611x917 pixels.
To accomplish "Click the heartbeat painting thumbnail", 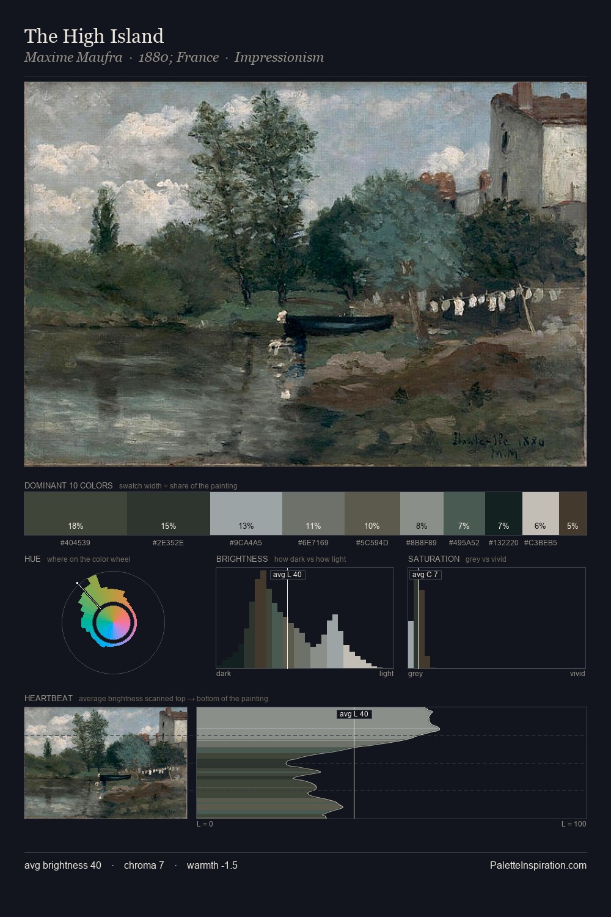I will (x=106, y=763).
